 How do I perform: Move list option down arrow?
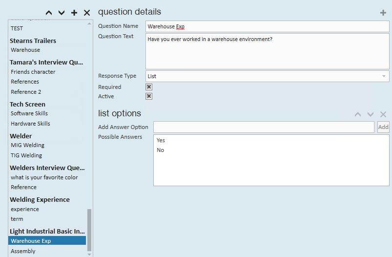(x=371, y=114)
